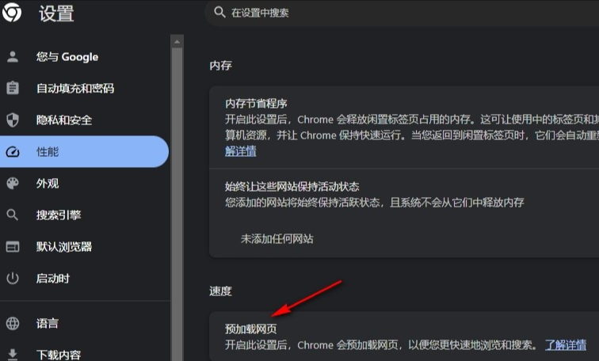This screenshot has height=361, width=599.
Task: Click the sidebar vertical scrollbar track
Action: tap(177, 204)
